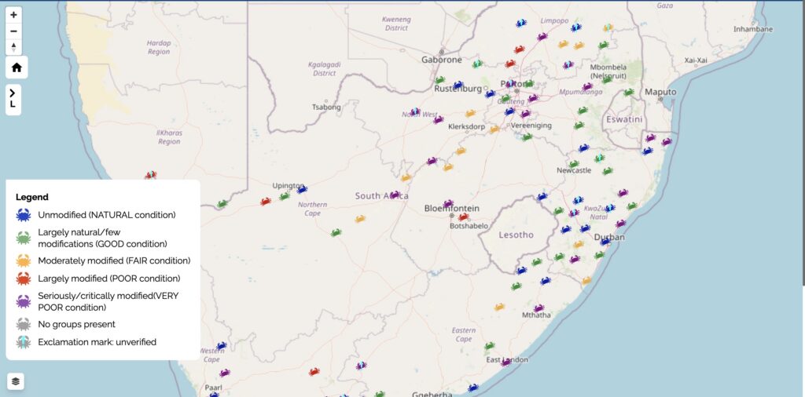The width and height of the screenshot is (805, 397).
Task: Select Largely modified (POOR condition) legend entry
Action: [109, 279]
